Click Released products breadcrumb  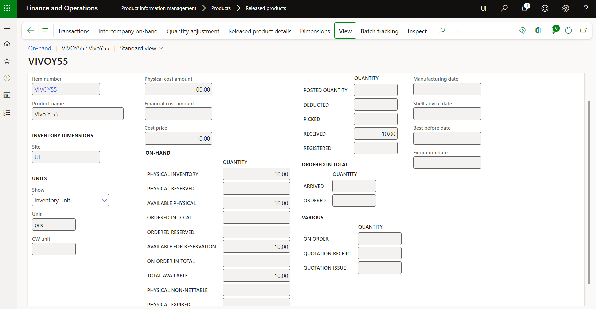point(266,8)
